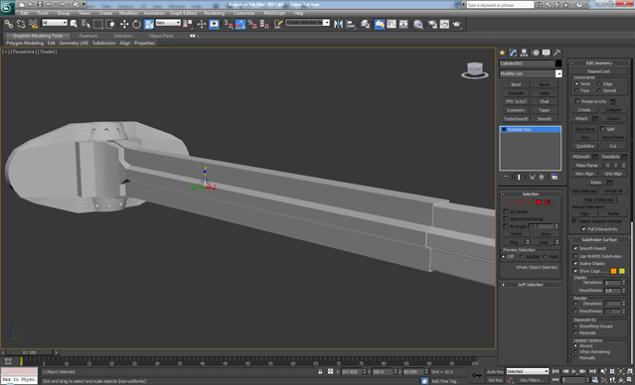Click the Play Animation button
The width and height of the screenshot is (635, 385).
point(574,371)
